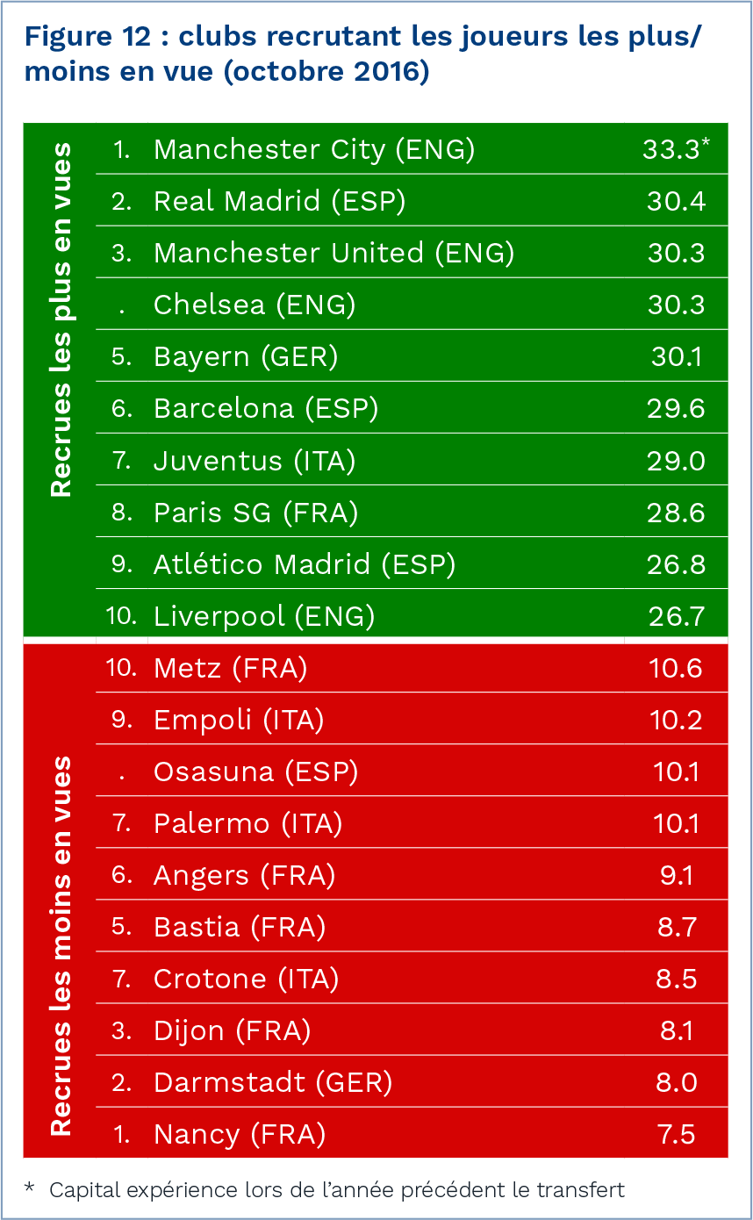Select the Bayern (GER) row
The image size is (753, 1220).
click(246, 357)
